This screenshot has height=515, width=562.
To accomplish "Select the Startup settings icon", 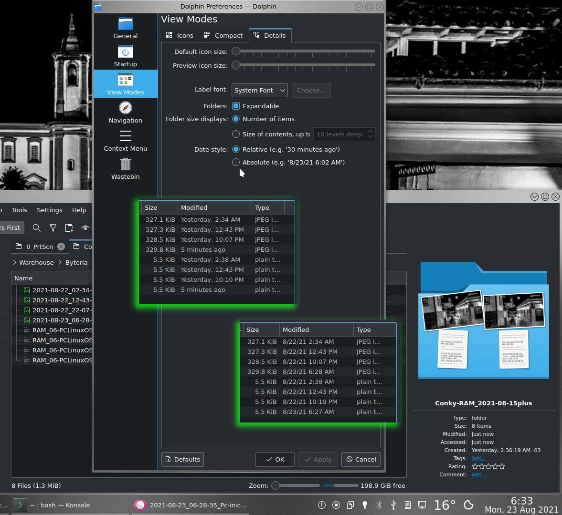I will pos(126,56).
